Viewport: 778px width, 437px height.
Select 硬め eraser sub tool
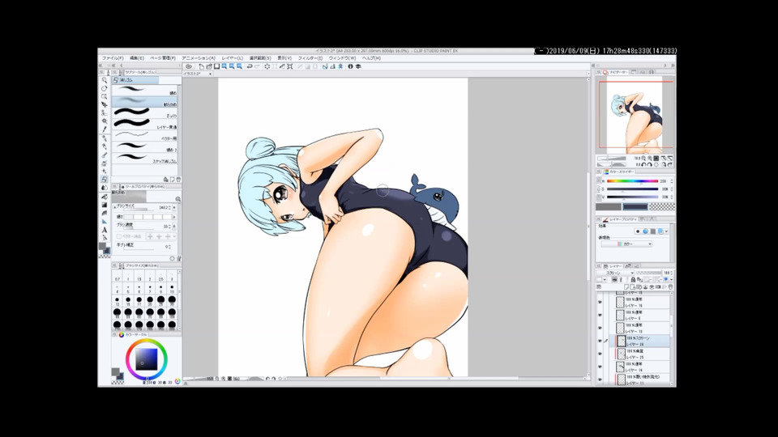147,91
